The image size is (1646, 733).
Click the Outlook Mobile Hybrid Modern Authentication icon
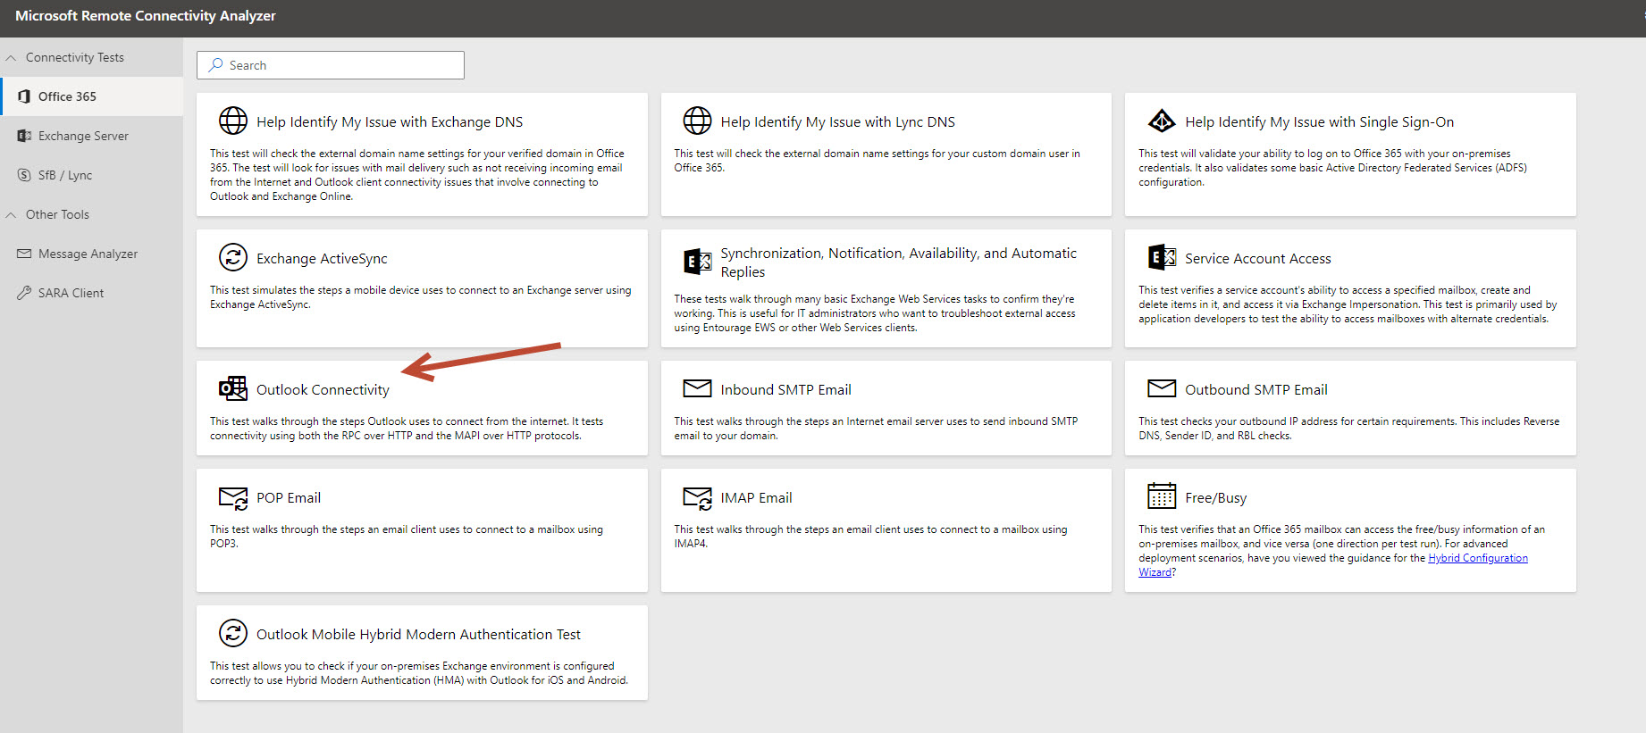click(233, 633)
